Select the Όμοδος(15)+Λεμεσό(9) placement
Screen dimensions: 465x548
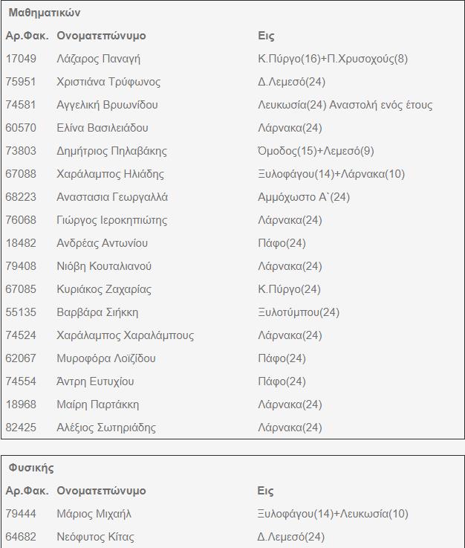[316, 151]
